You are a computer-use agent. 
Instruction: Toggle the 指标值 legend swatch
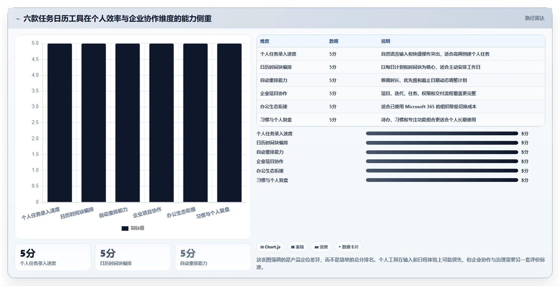(x=125, y=228)
